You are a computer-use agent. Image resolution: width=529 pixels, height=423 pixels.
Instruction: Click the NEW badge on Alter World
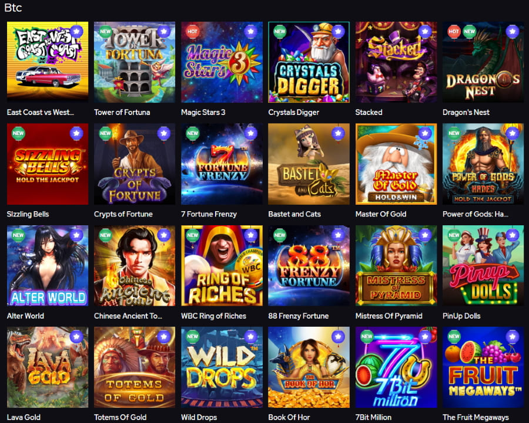18,235
